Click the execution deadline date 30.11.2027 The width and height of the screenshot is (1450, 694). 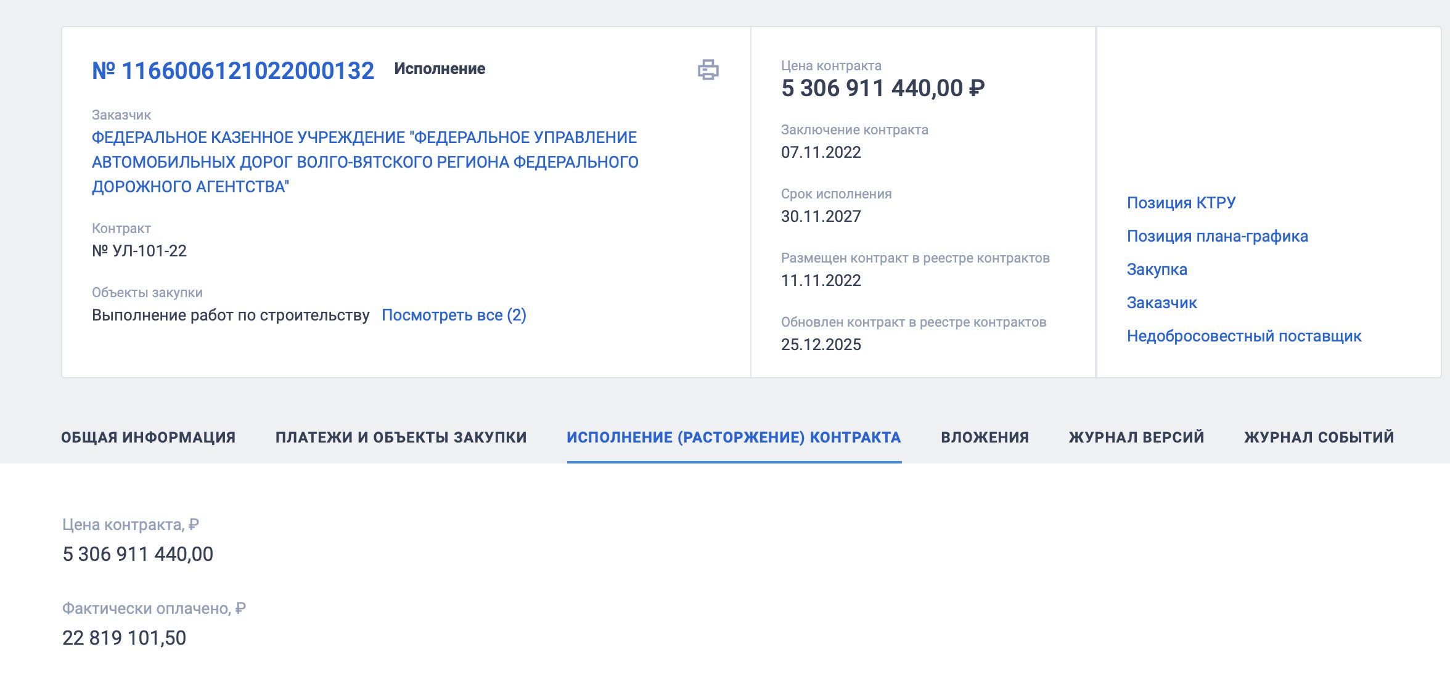[821, 216]
